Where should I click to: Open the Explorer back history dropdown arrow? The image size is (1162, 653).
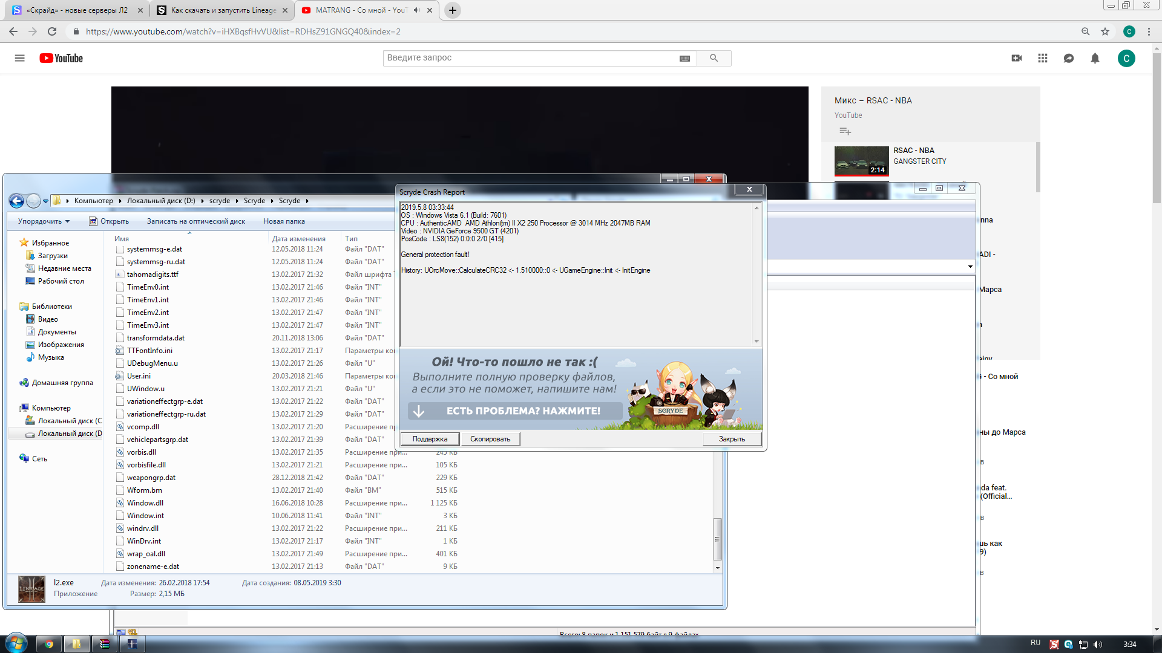pos(45,201)
